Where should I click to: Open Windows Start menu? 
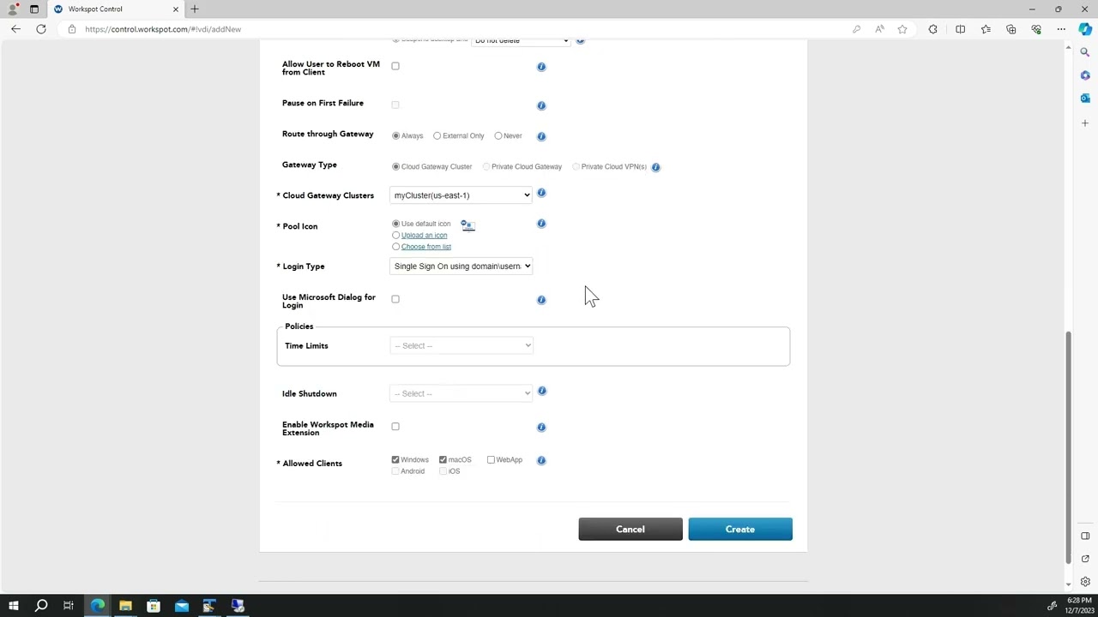[x=13, y=606]
